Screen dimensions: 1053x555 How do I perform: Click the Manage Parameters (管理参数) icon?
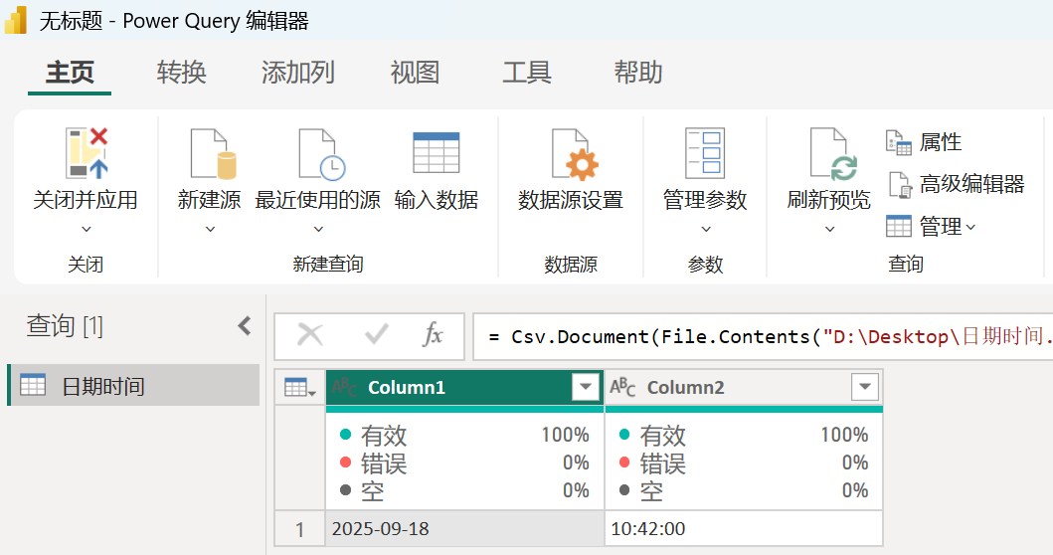[x=704, y=153]
